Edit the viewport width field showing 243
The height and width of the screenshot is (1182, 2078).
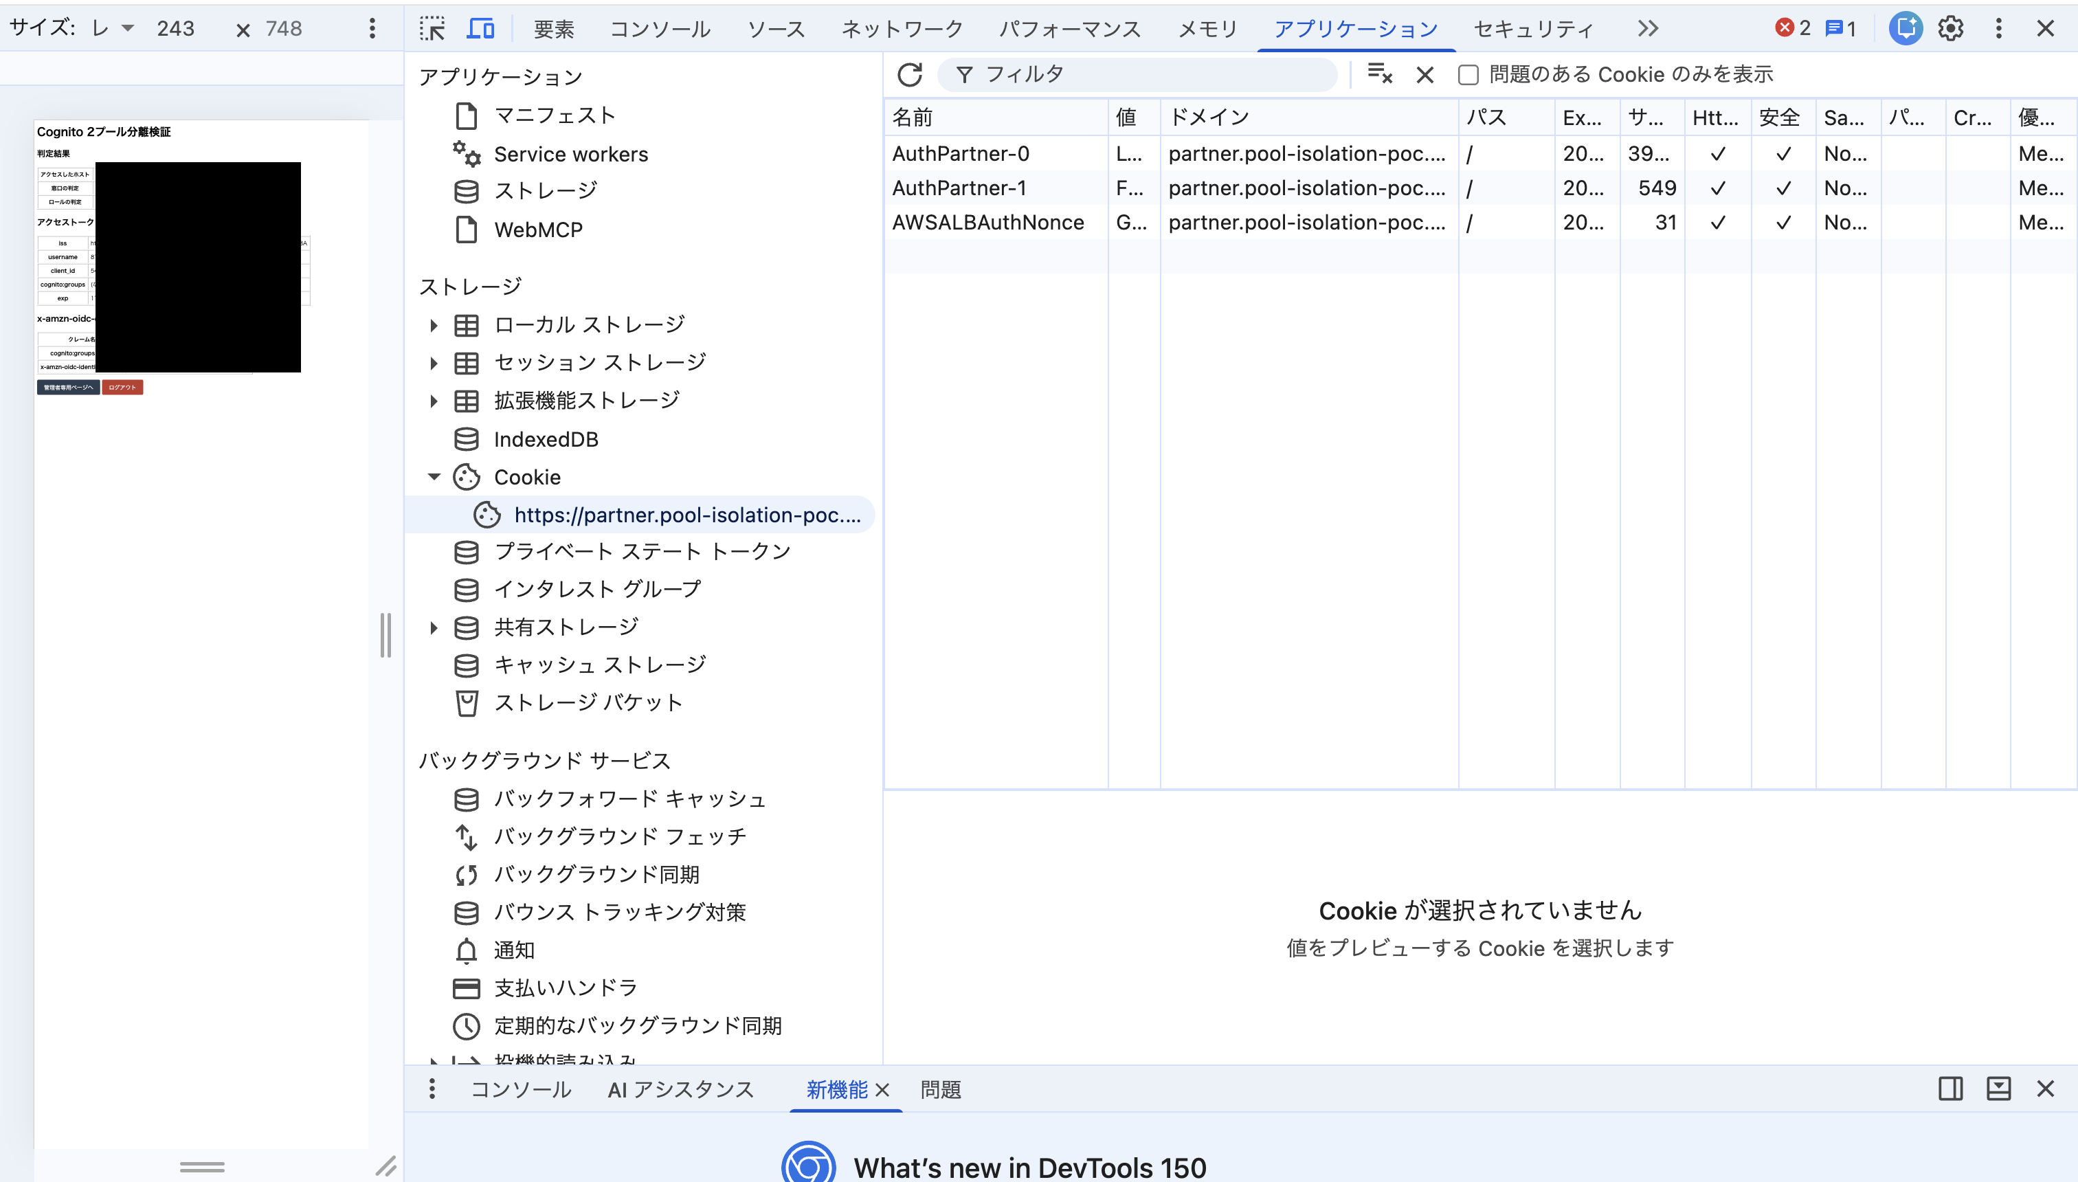tap(176, 30)
